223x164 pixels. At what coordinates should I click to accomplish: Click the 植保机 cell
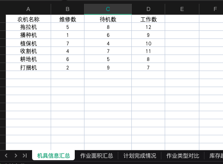[x=28, y=43]
